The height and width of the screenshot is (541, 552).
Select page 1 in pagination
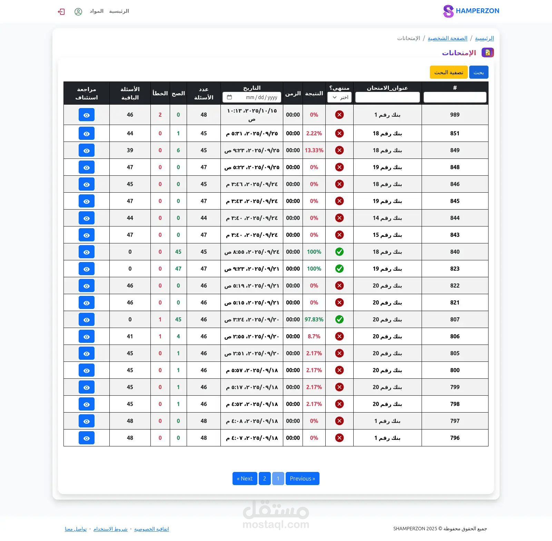click(278, 479)
